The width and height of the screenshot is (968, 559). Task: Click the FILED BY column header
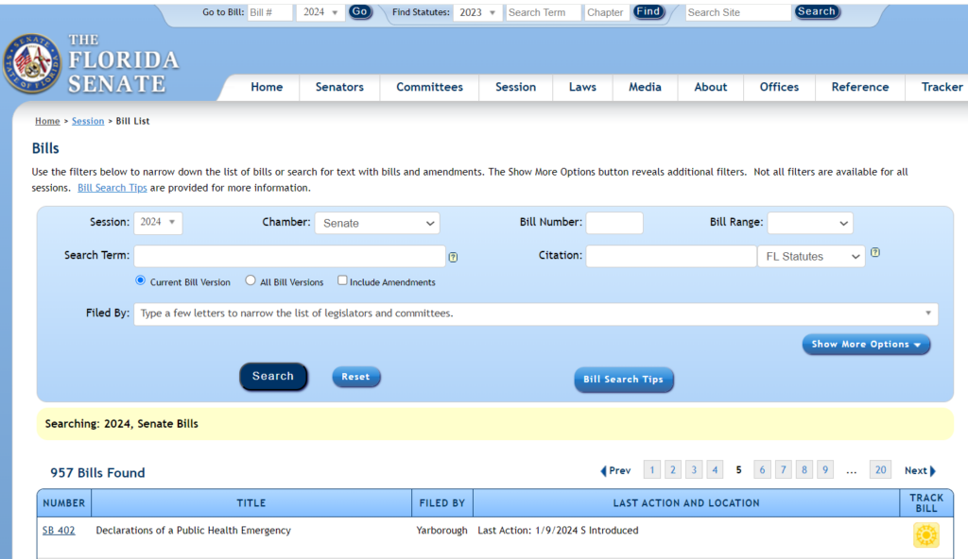pyautogui.click(x=442, y=503)
